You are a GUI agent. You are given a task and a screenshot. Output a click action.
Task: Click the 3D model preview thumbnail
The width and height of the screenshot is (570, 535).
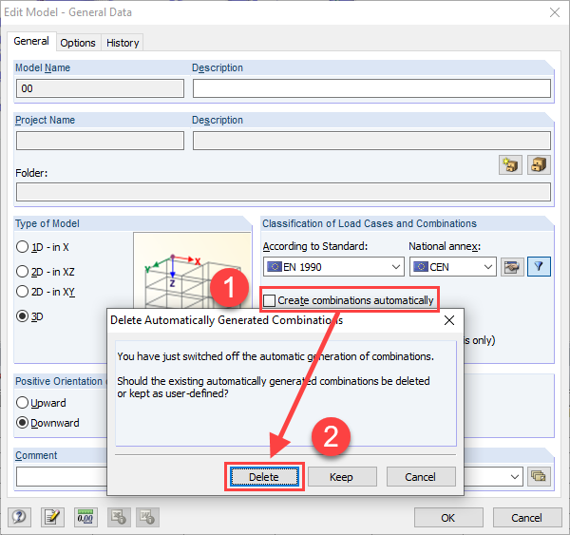192,270
